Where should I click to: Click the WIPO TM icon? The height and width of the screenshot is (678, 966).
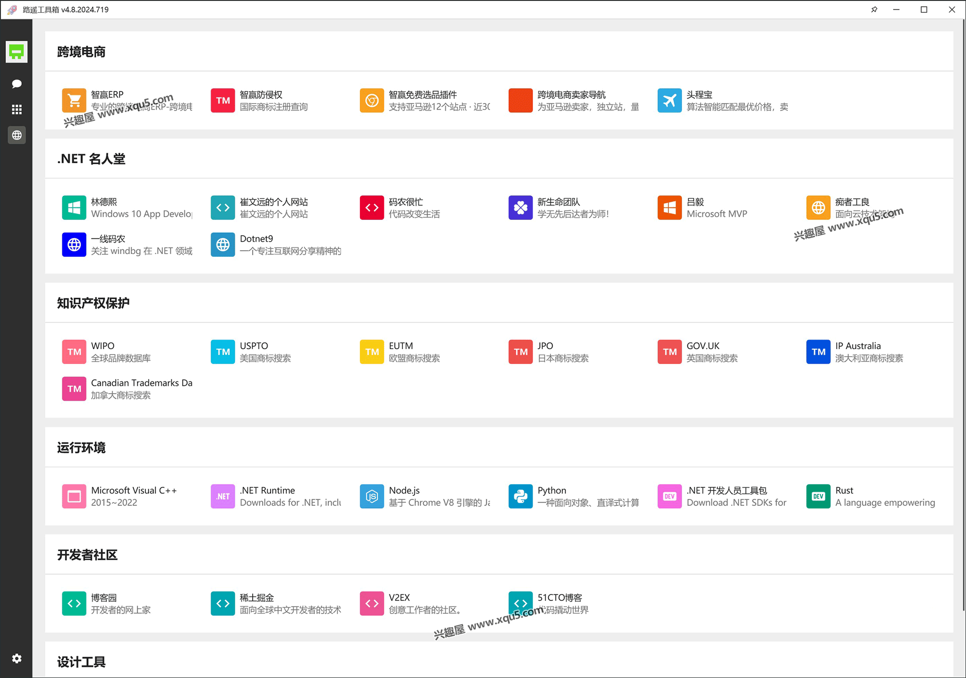[74, 352]
